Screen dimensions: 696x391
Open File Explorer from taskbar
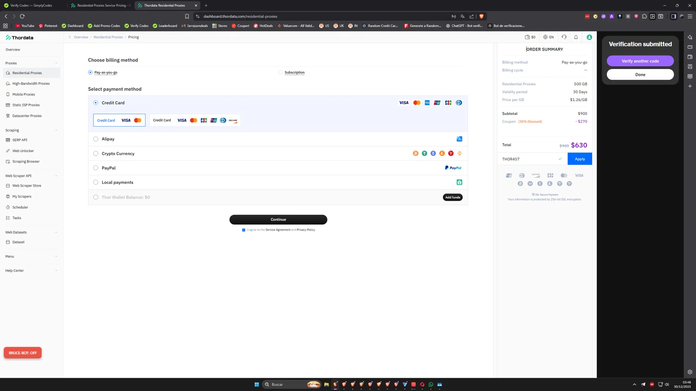pos(327,385)
